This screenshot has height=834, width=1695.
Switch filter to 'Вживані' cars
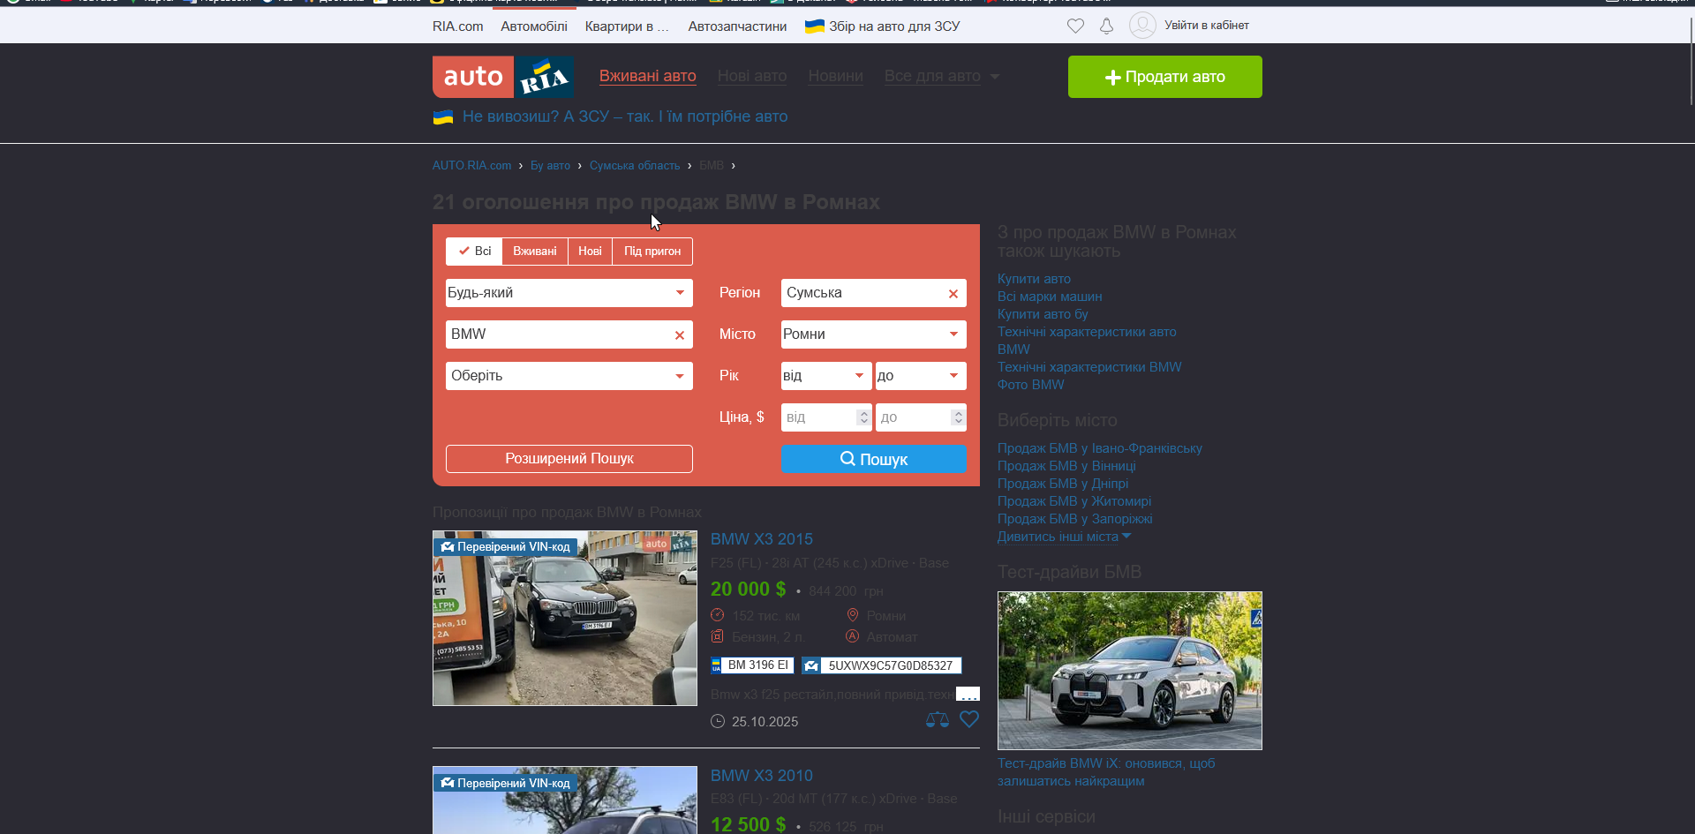(x=535, y=252)
